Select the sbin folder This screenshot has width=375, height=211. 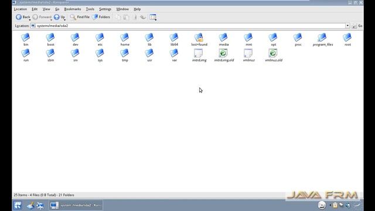pos(50,55)
